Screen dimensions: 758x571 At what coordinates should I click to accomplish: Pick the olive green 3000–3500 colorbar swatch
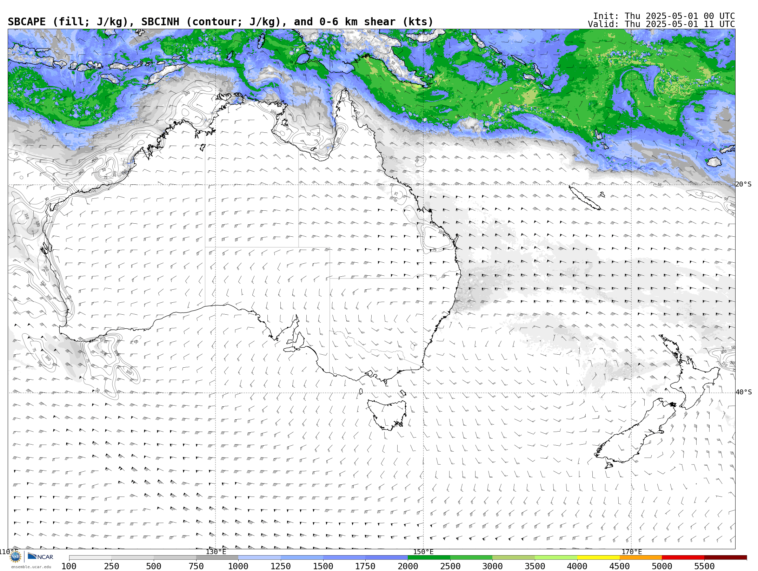pos(514,558)
